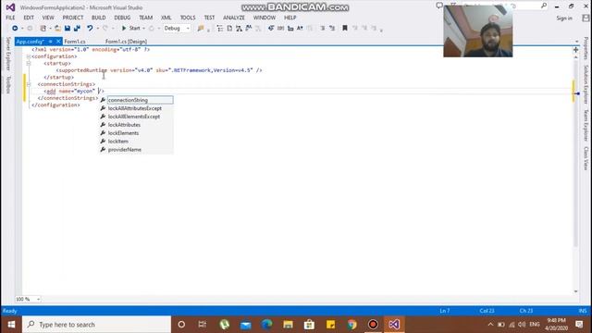Open the Class View side tab

(x=586, y=158)
